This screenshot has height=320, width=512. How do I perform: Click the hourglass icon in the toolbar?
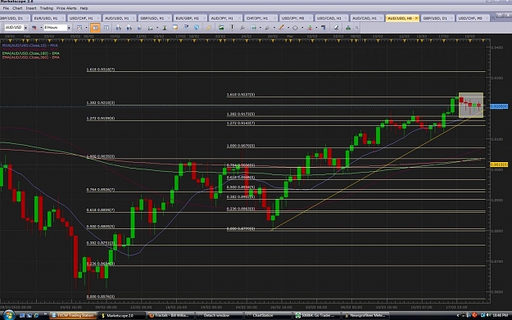(165, 28)
